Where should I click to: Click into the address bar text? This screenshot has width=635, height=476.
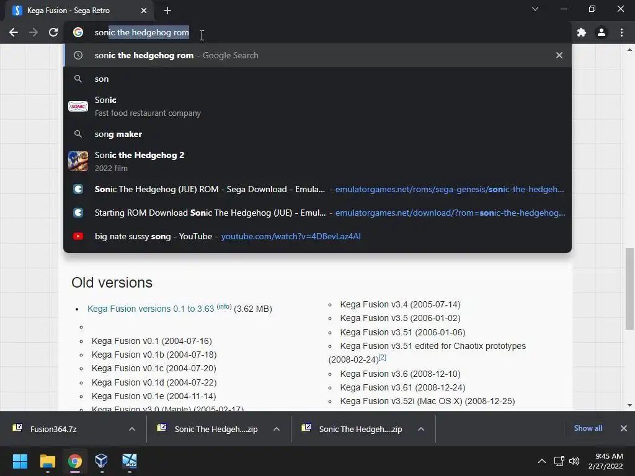[x=142, y=32]
